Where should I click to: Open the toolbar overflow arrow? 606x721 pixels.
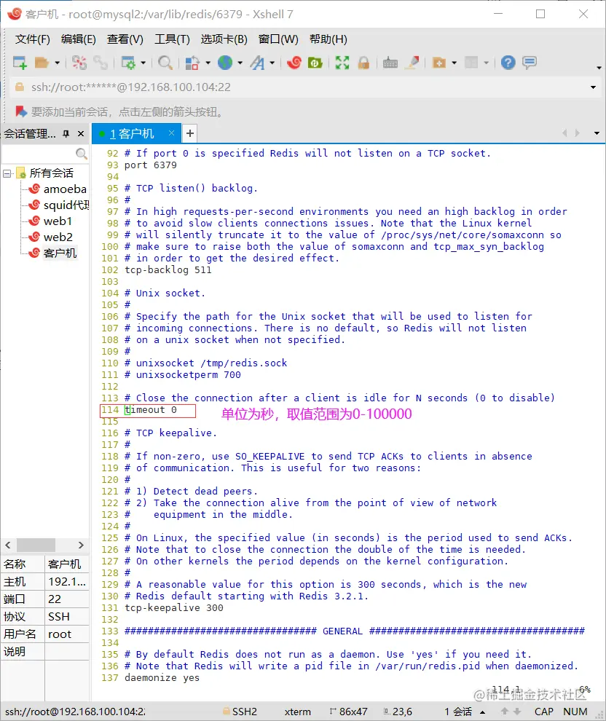pyautogui.click(x=599, y=68)
